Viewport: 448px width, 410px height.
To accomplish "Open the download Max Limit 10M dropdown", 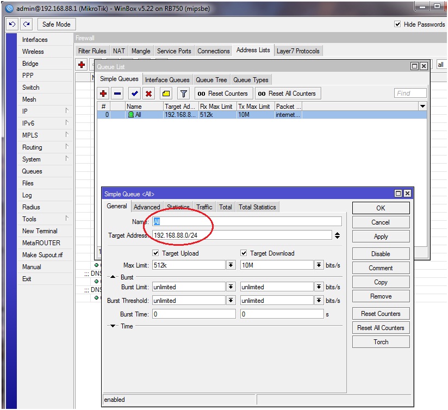I will coord(319,265).
